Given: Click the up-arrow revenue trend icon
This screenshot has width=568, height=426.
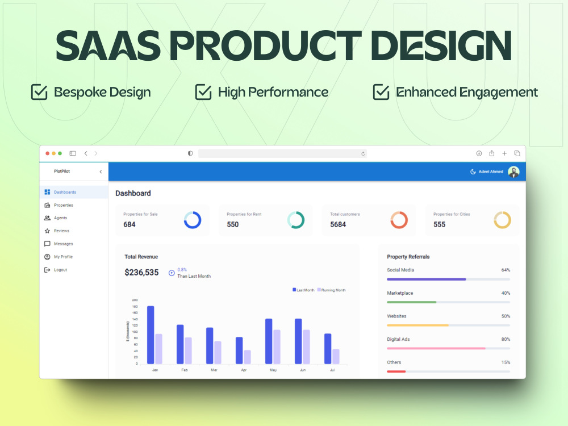Looking at the screenshot, I should click(x=172, y=273).
